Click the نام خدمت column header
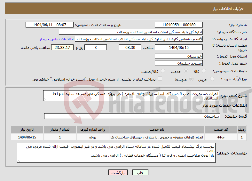Image resolution: width=252 pixels, height=181 pixels. 157,130
